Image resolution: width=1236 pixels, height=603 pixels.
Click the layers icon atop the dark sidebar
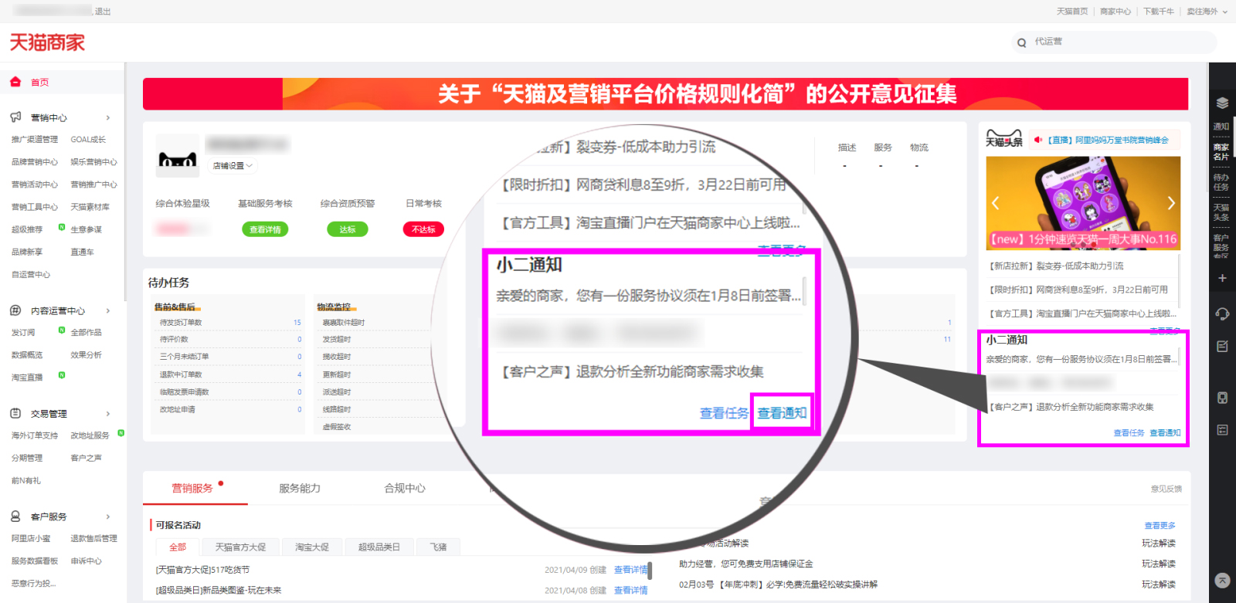tap(1222, 103)
